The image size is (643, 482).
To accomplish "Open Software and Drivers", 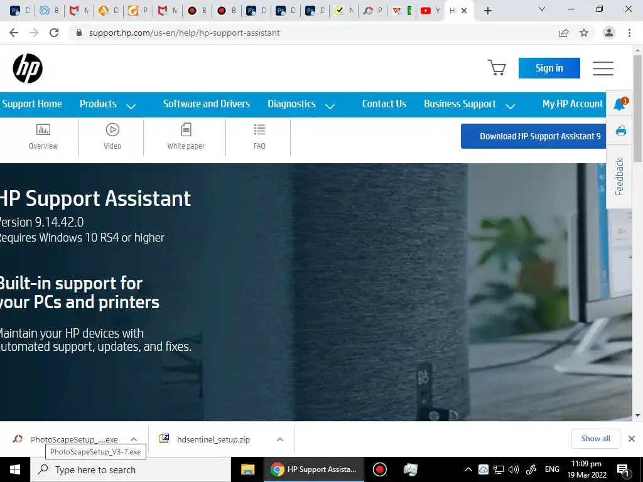I will tap(206, 104).
